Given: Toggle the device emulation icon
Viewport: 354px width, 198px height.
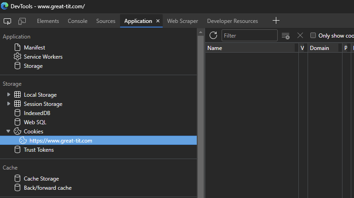Looking at the screenshot, I should (x=22, y=21).
